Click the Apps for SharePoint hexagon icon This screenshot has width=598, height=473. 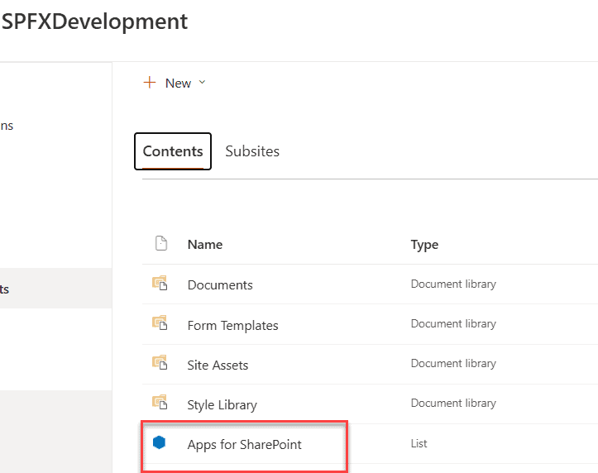click(159, 442)
